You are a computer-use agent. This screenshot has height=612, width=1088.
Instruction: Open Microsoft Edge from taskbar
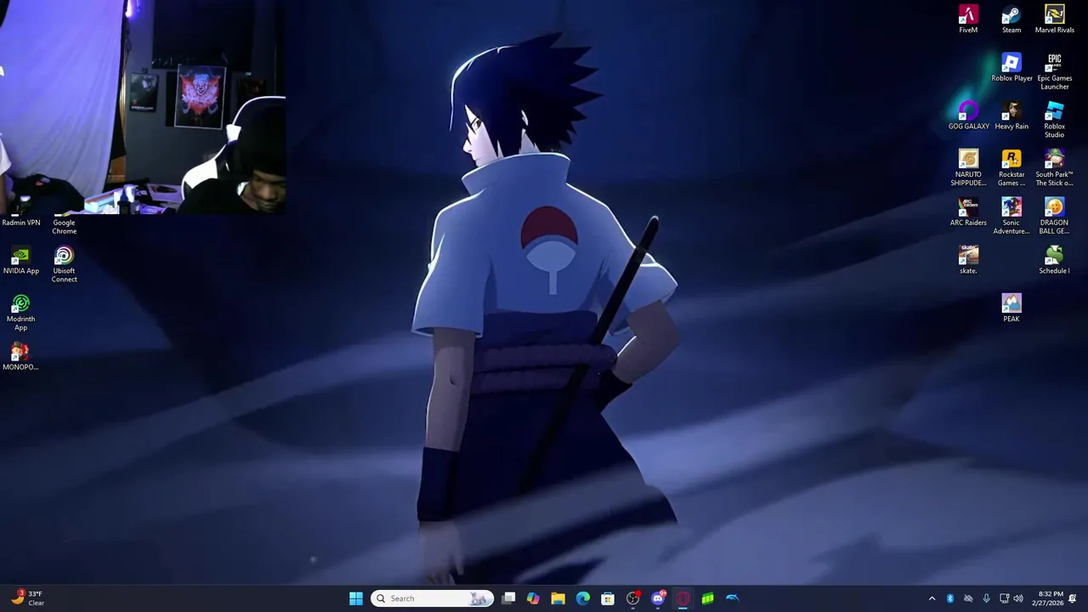click(x=583, y=598)
